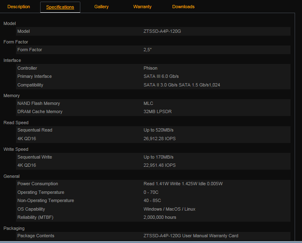Select 2,000,000 hours value
Screen dimensions: 302x243
click(x=160, y=218)
